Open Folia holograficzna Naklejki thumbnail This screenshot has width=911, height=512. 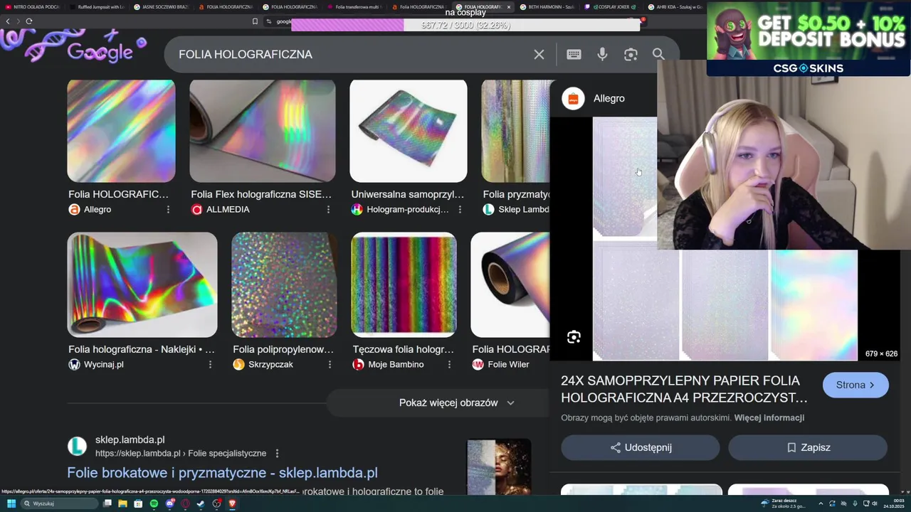pyautogui.click(x=142, y=284)
